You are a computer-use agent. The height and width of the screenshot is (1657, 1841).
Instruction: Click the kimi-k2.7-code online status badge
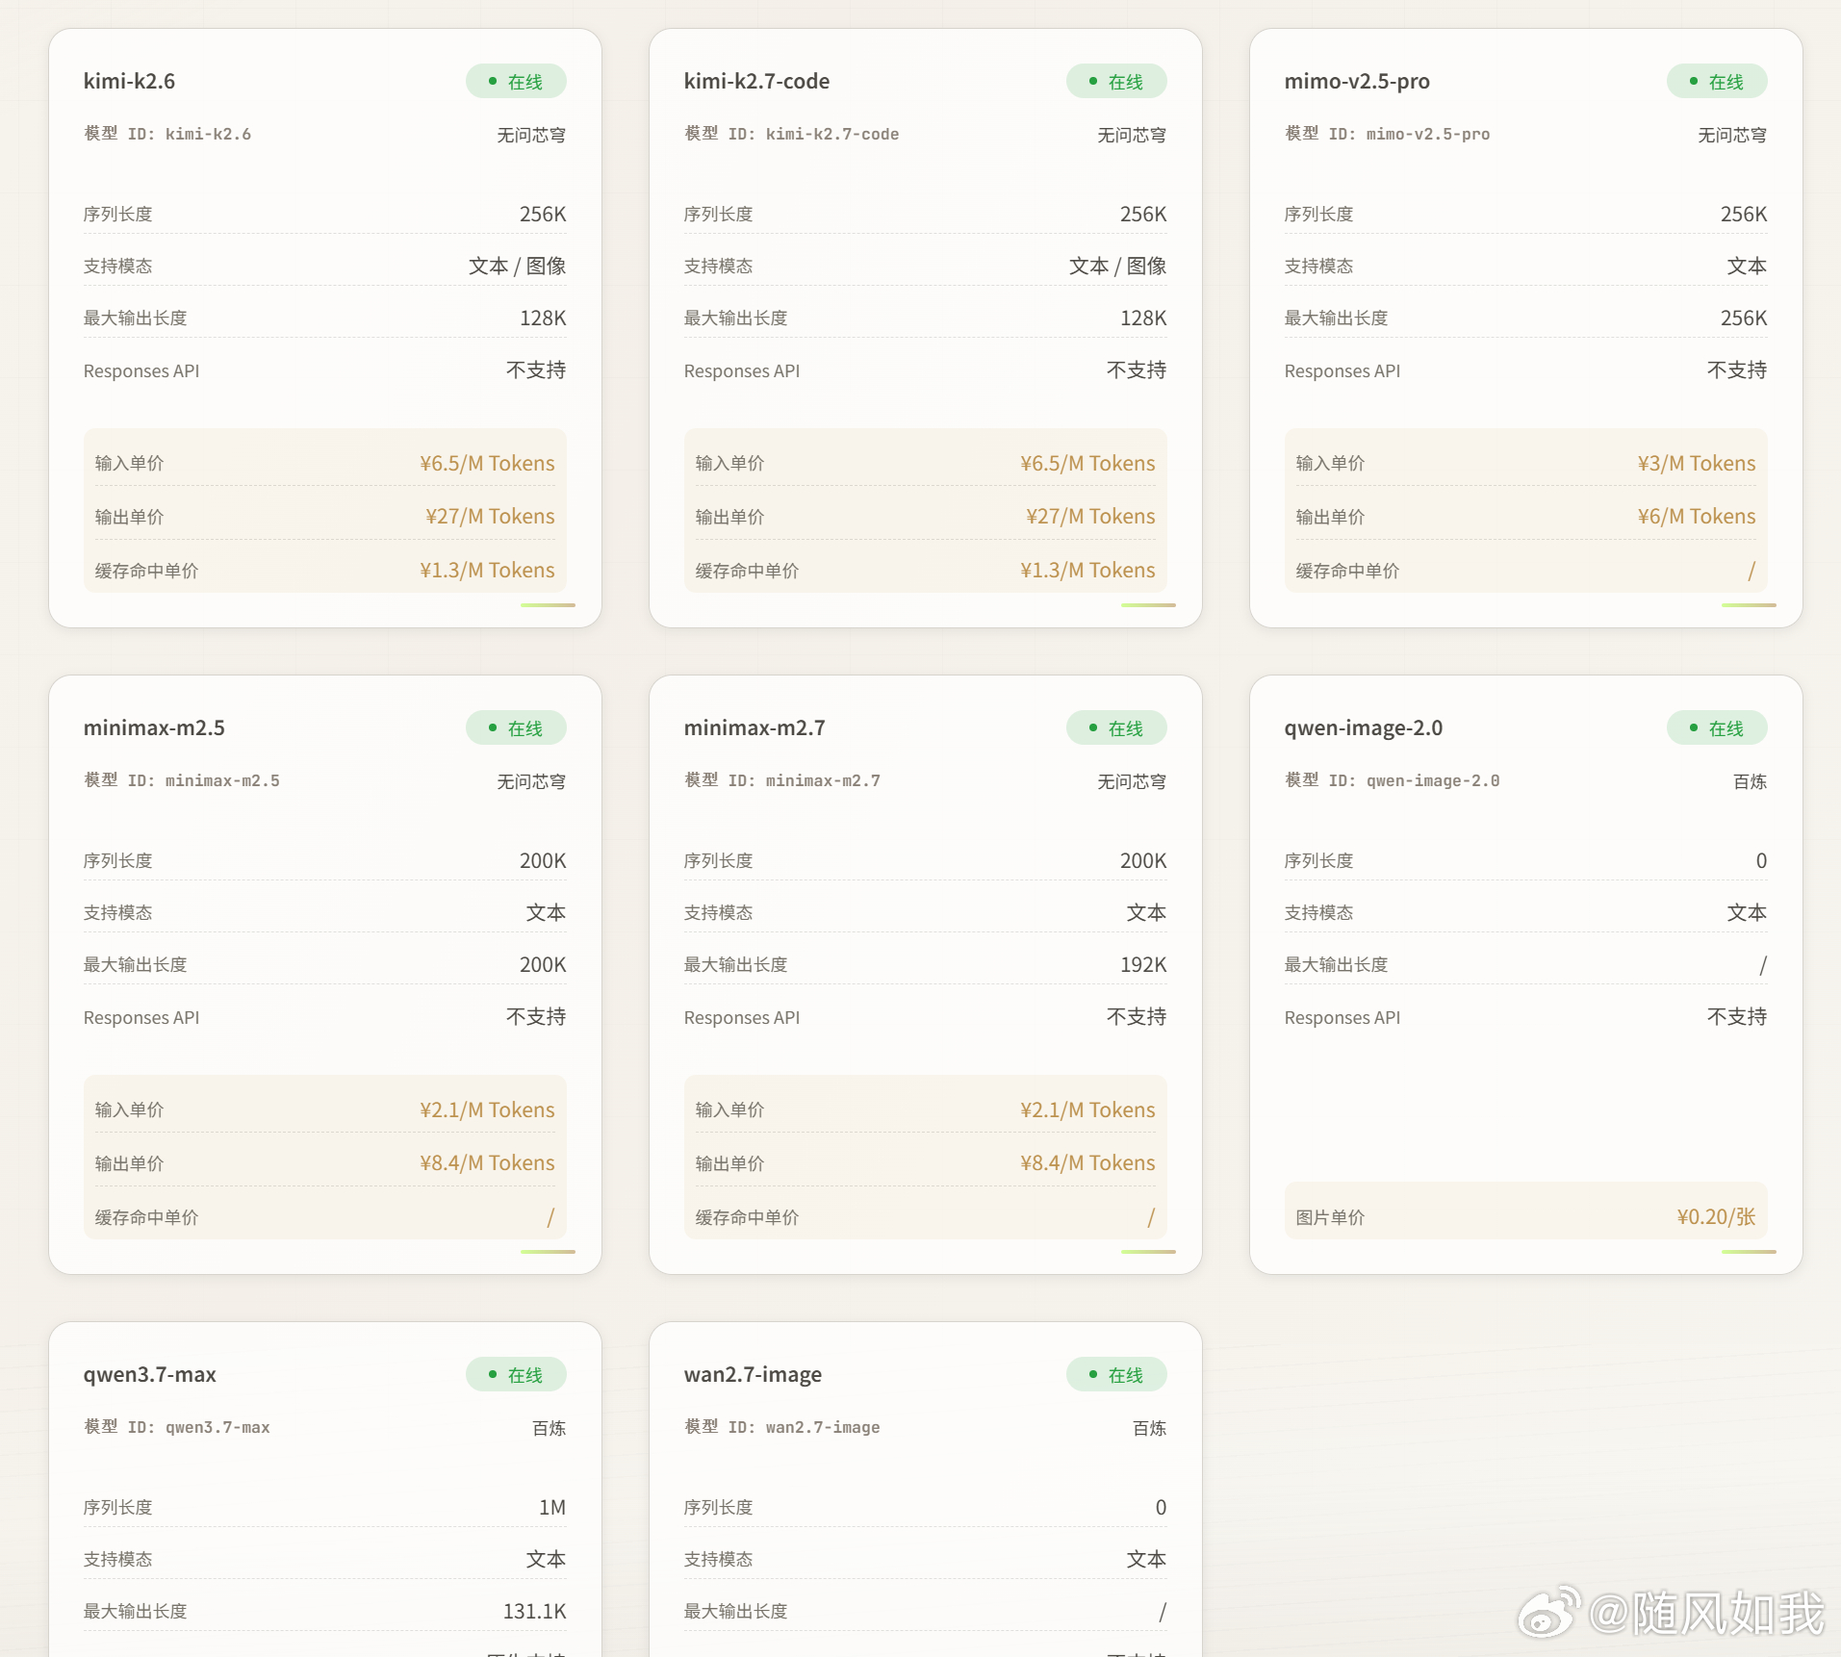click(1116, 82)
